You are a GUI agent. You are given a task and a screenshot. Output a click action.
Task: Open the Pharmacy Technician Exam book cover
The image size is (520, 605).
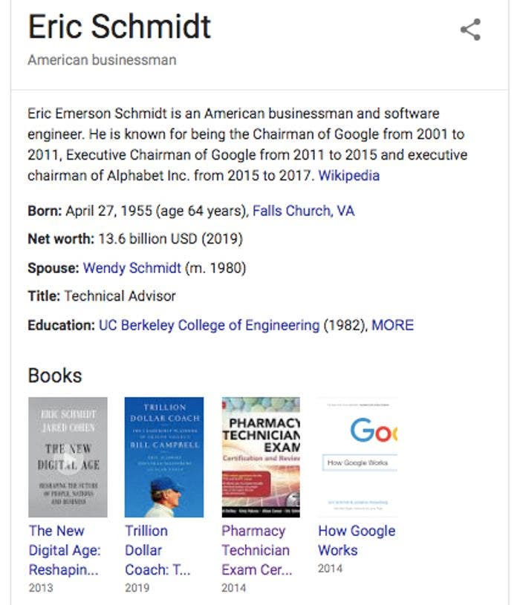261,454
